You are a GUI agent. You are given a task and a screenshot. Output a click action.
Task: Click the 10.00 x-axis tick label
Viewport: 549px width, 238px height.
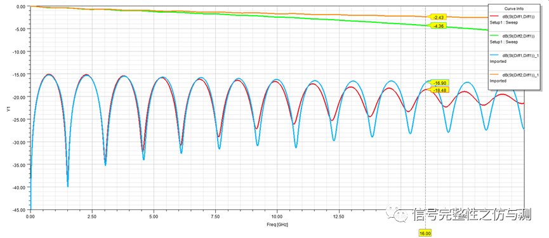[x=277, y=216]
